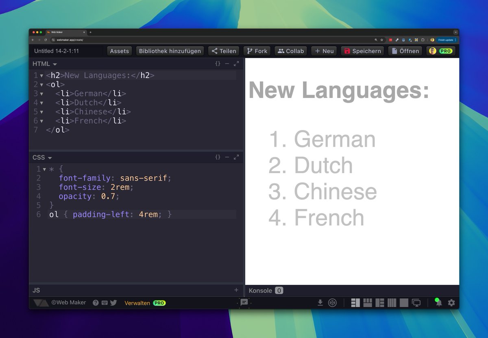The height and width of the screenshot is (338, 488).
Task: Open Bibliothek hinzufügen dialog
Action: tap(170, 51)
